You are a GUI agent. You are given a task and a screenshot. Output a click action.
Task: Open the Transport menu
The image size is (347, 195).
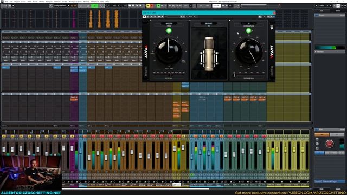click(x=49, y=1)
